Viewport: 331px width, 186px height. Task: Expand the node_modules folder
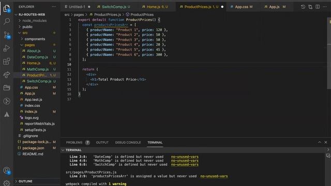point(37,21)
